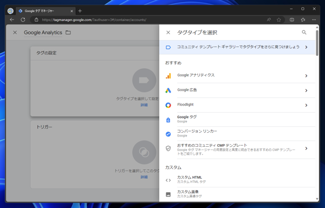The width and height of the screenshot is (325, 208).
Task: Close the tag type selection panel
Action: [168, 32]
